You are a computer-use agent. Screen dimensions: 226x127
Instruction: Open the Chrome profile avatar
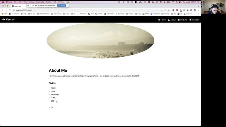coord(195,10)
